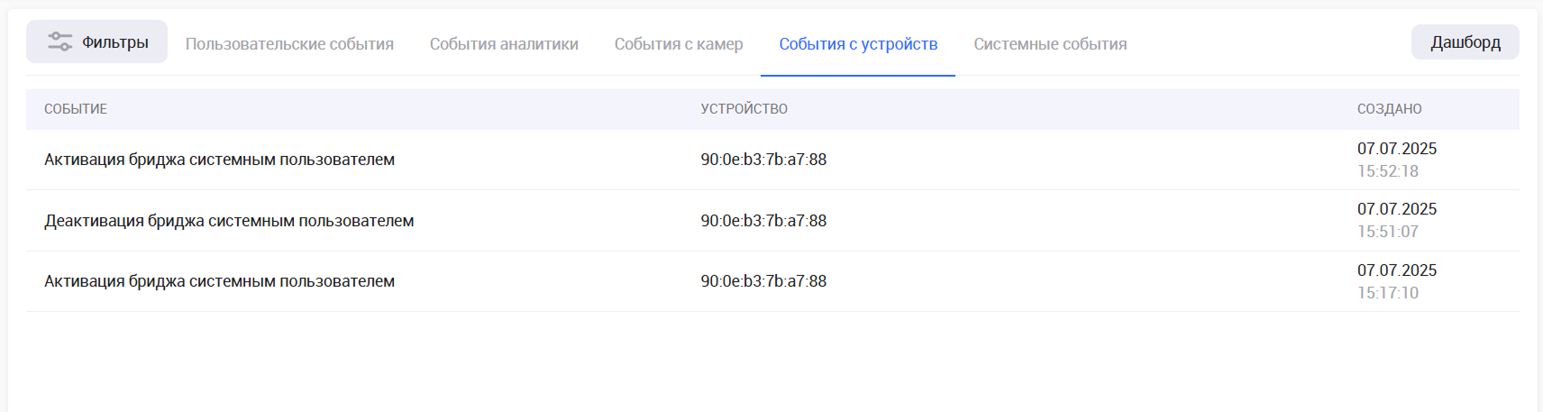Click the filter sliders icon
This screenshot has height=412, width=1543.
(59, 42)
